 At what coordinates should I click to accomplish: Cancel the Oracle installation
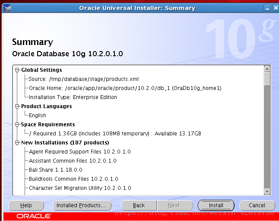pos(257,205)
